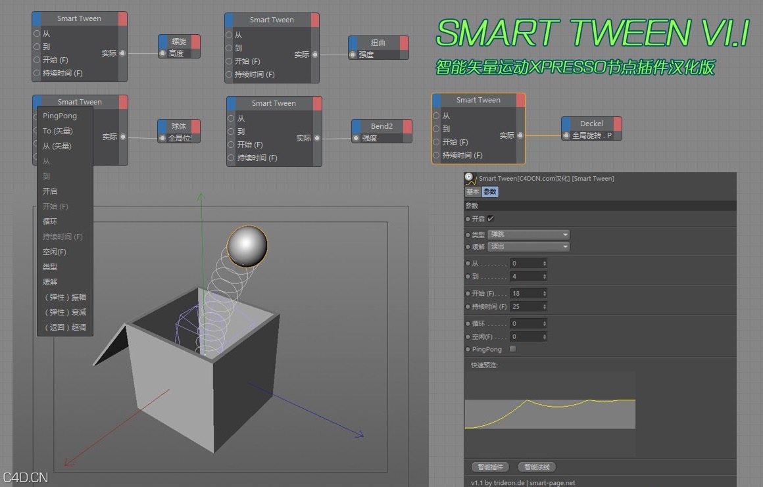This screenshot has width=763, height=487.
Task: Click the 实际 output port on top-left Smart Tween node
Action: coord(123,54)
